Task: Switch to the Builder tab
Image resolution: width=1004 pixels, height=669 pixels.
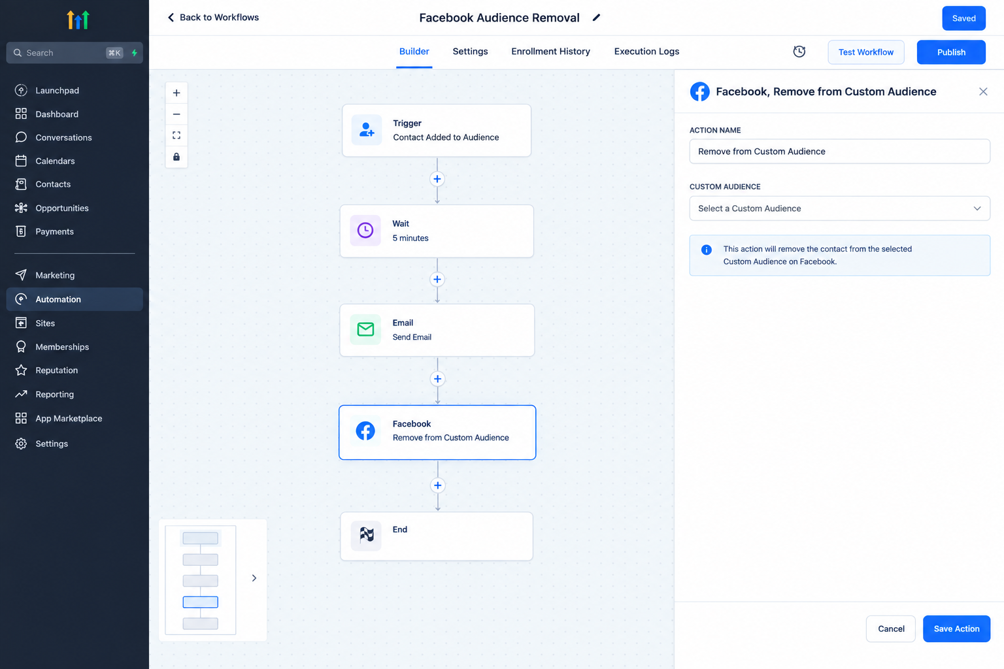Action: pos(414,52)
